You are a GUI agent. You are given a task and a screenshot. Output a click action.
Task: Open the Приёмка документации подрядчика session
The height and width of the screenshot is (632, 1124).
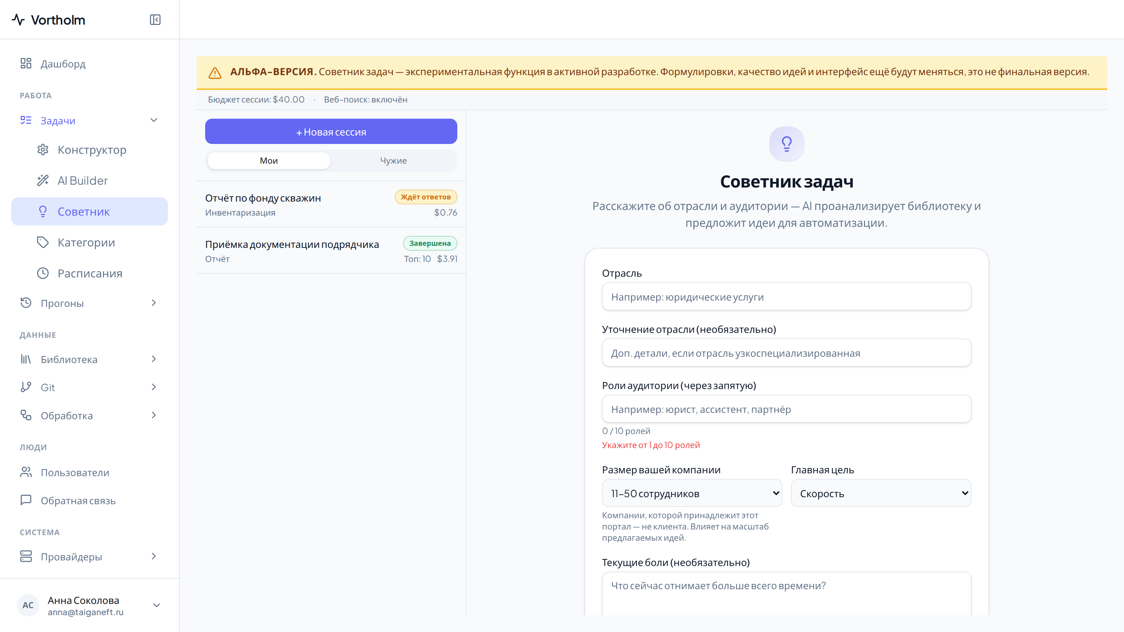tap(331, 250)
